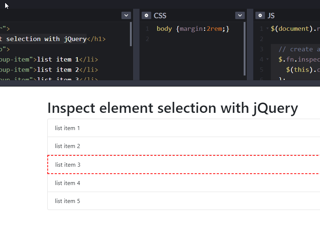This screenshot has height=229, width=320.
Task: Click line number 1 in CSS editor gutter
Action: click(x=147, y=29)
